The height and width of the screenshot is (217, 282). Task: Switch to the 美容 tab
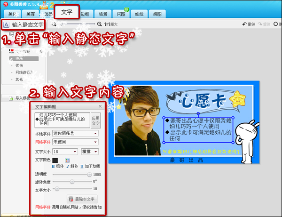[x=31, y=14]
